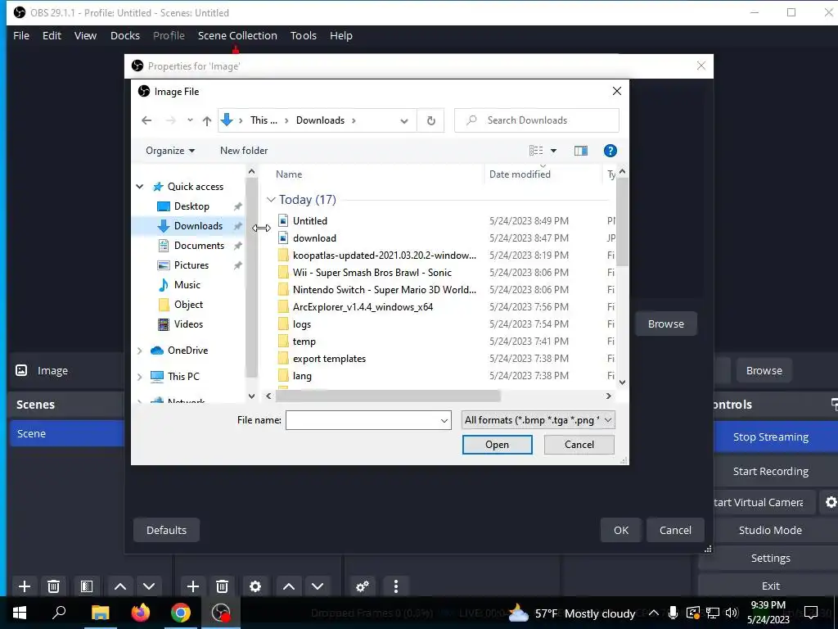Viewport: 838px width, 629px height.
Task: Select Desktop in the navigation pane
Action: pyautogui.click(x=191, y=206)
